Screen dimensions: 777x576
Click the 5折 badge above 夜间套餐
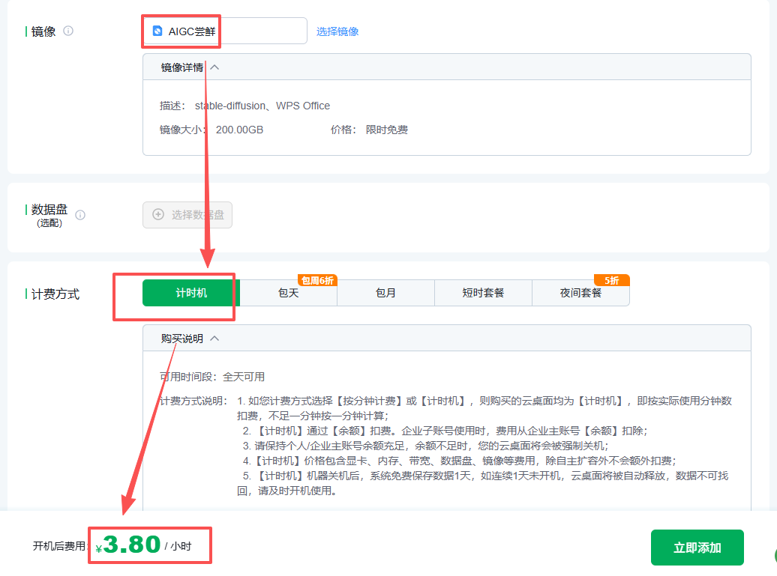611,280
